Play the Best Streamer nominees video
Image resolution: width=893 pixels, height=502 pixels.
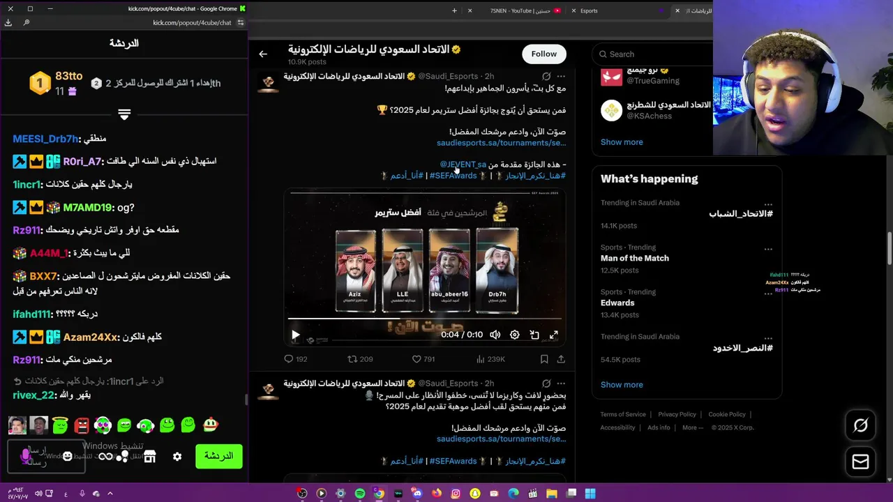(295, 335)
